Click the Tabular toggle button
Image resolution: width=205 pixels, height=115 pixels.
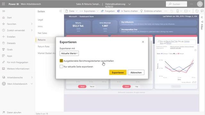pos(92,87)
